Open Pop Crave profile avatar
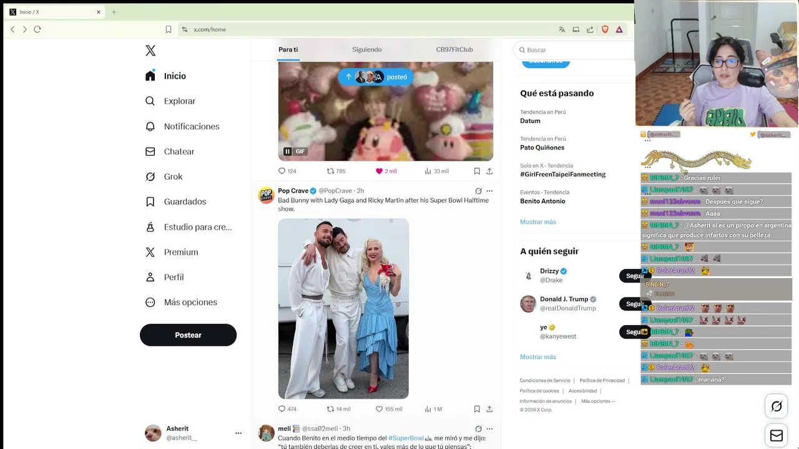The height and width of the screenshot is (449, 799). [267, 195]
